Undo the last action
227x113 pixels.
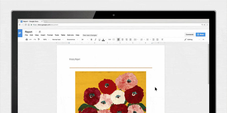[x=31, y=39]
